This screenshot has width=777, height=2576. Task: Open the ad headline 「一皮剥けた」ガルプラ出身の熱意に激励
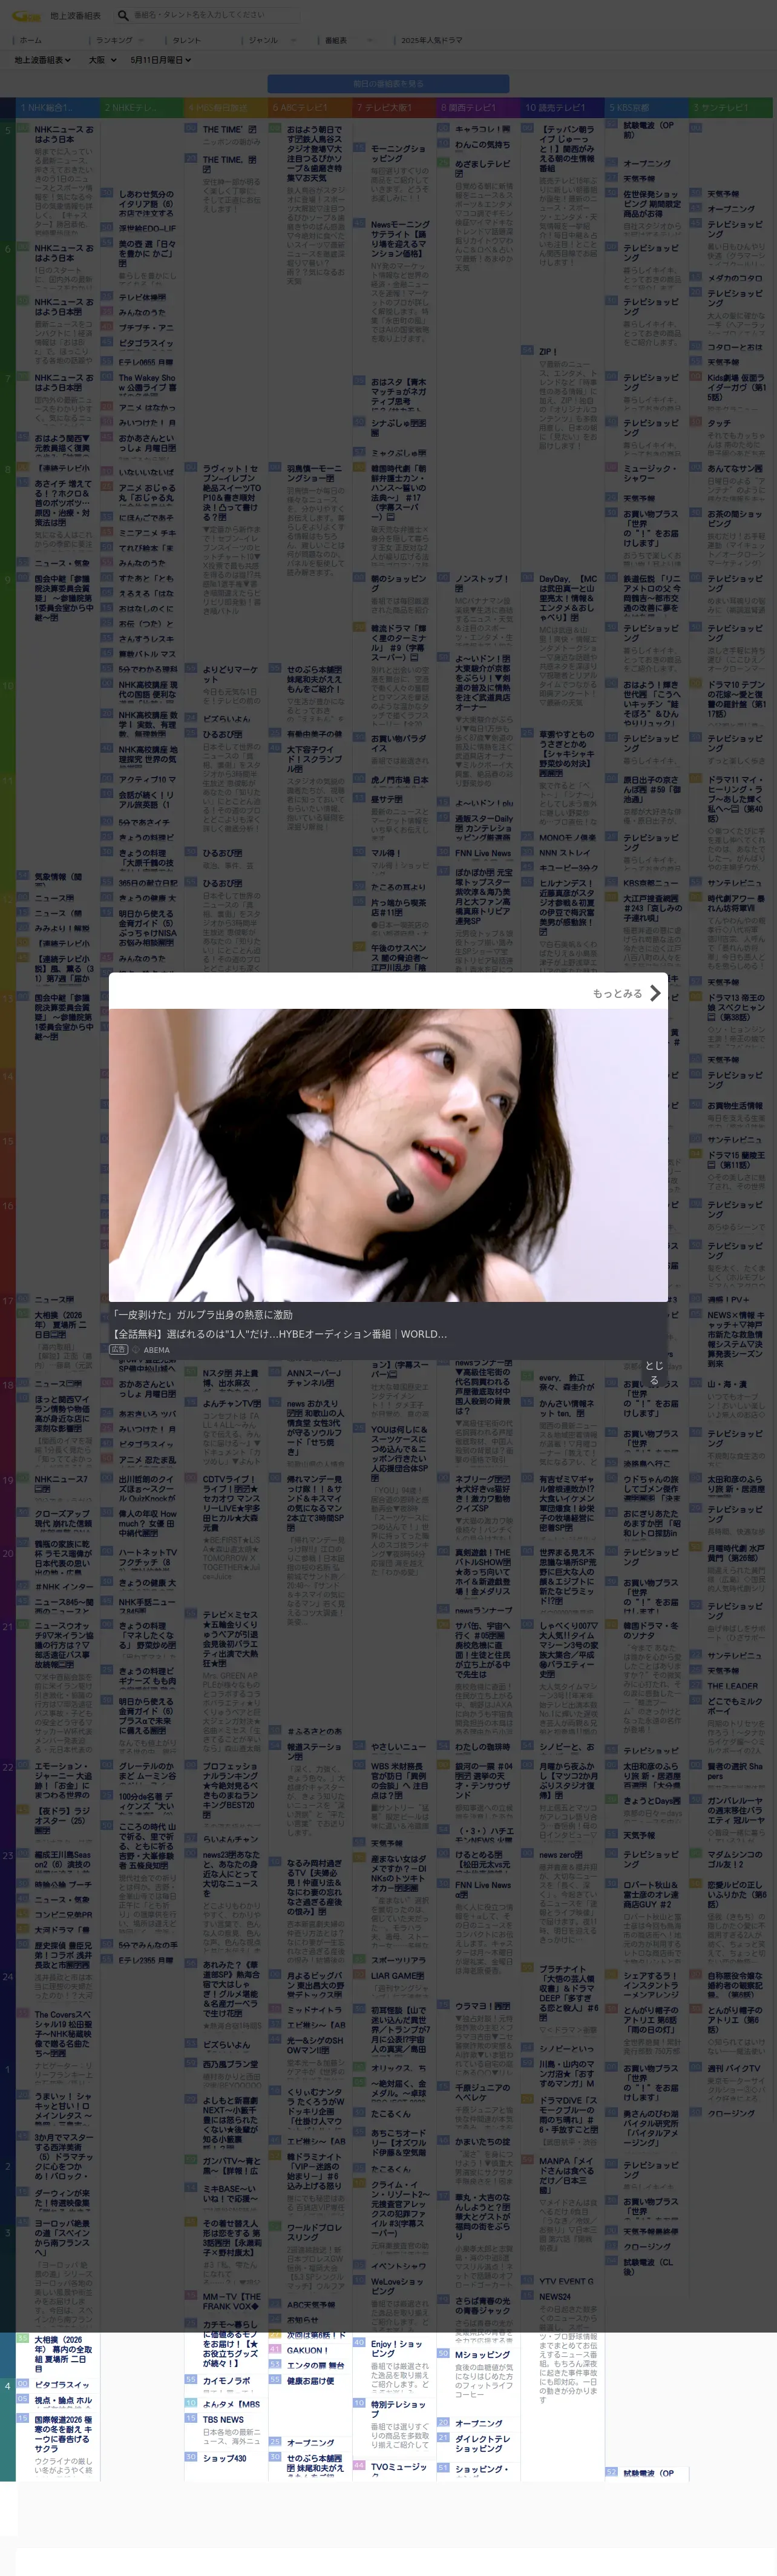pyautogui.click(x=203, y=1315)
